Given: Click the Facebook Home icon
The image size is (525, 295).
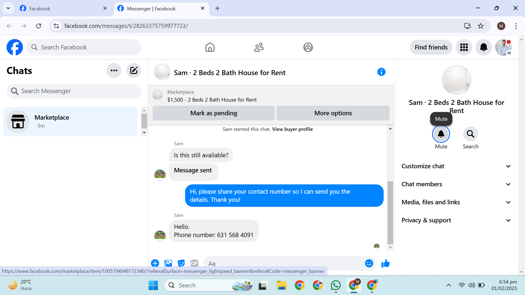Looking at the screenshot, I should (210, 47).
